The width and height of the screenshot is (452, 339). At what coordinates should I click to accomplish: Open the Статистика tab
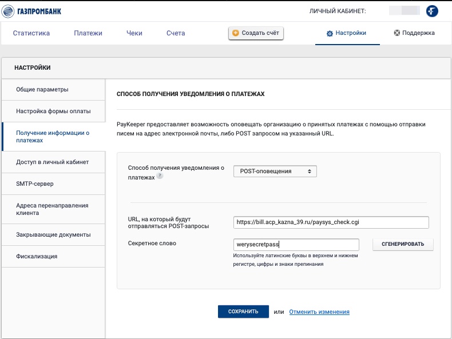point(31,33)
